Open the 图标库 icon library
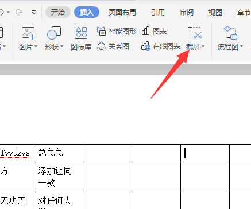 pos(81,33)
